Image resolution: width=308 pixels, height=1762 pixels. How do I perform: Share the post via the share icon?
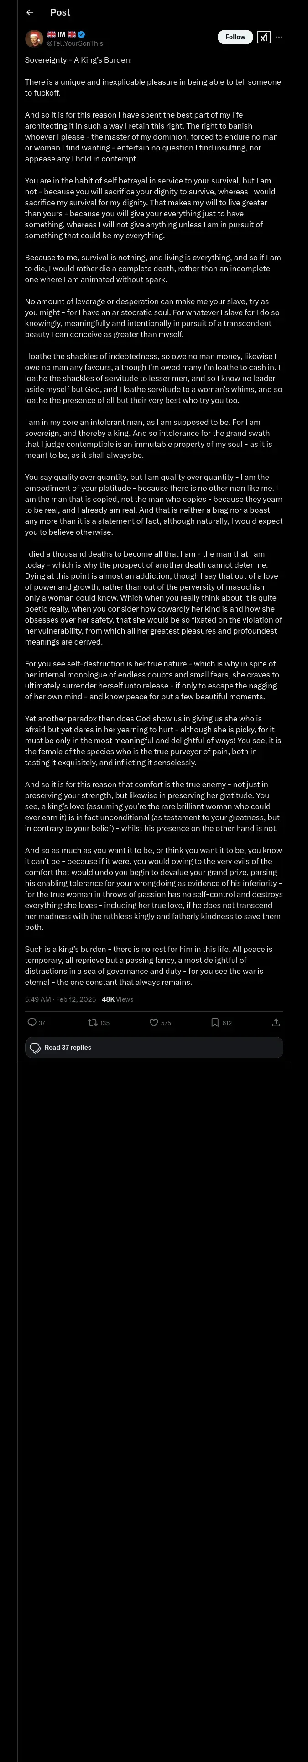click(276, 1022)
